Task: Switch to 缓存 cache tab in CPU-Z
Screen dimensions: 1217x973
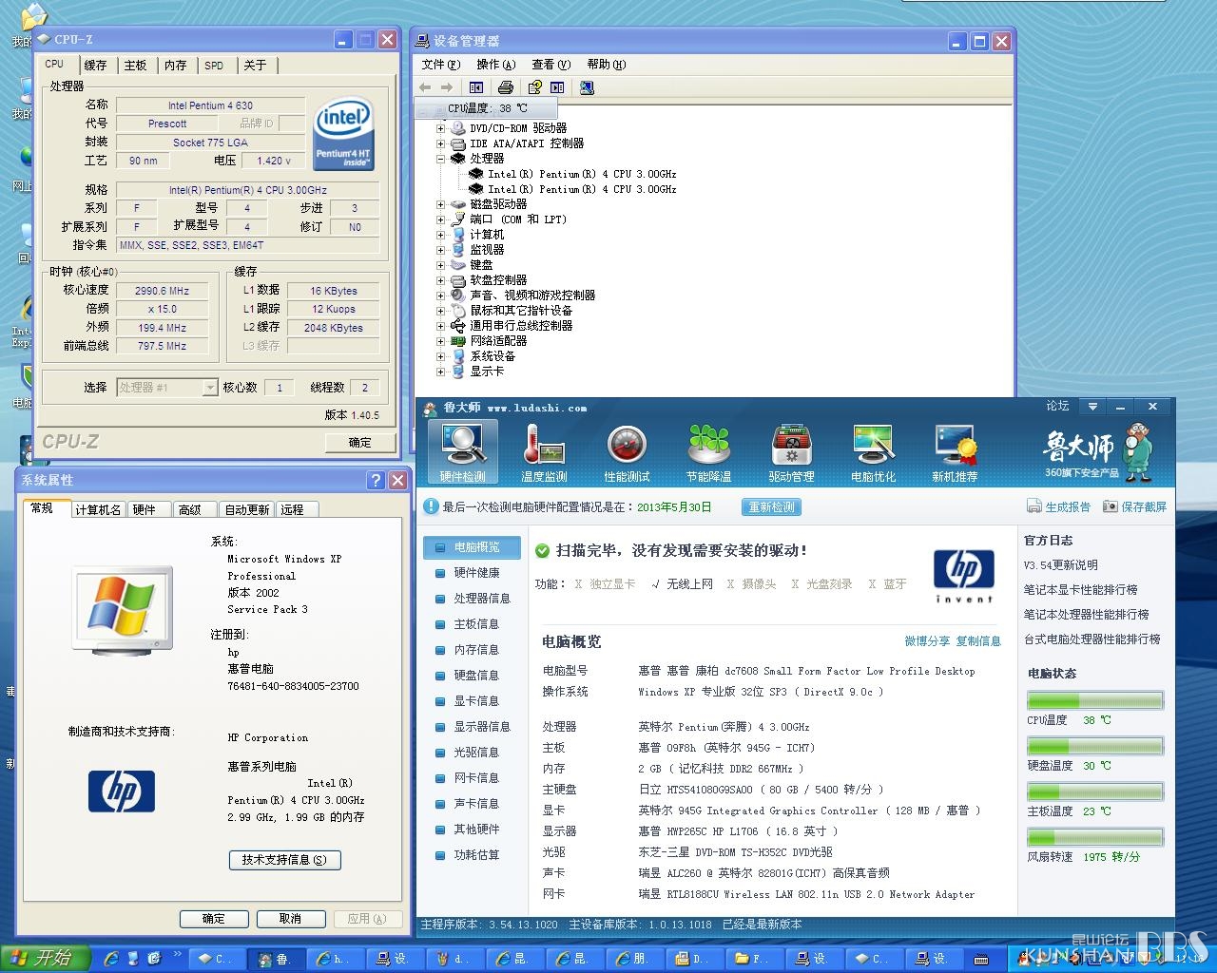Action: point(95,66)
